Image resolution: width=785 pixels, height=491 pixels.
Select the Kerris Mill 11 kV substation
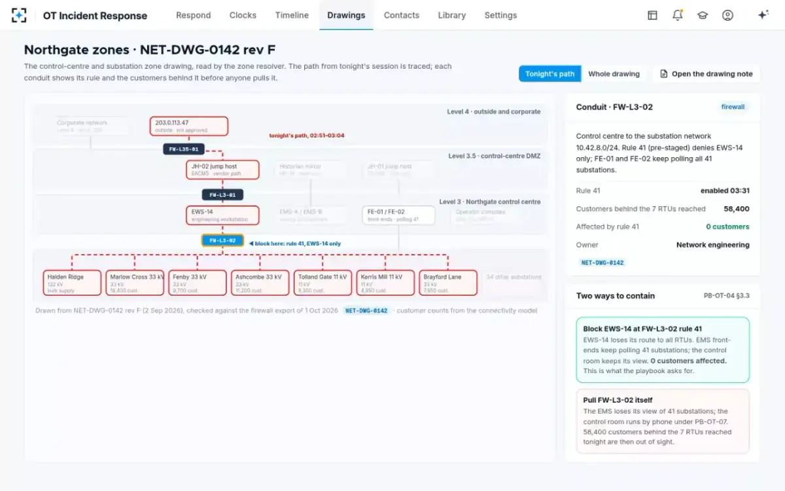385,282
